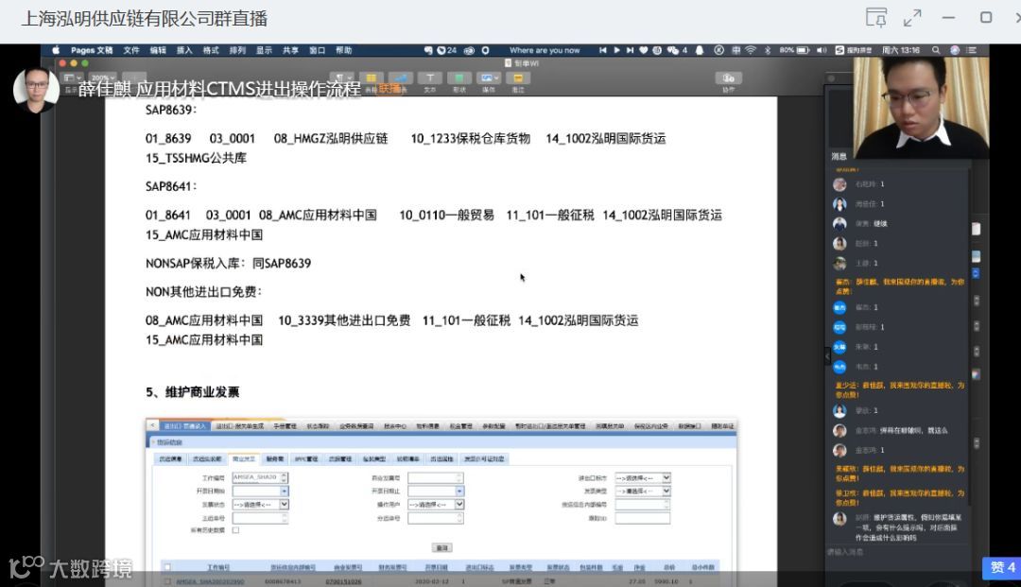Tick the 所有历史数据 checkbox
1021x587 pixels.
pos(235,530)
